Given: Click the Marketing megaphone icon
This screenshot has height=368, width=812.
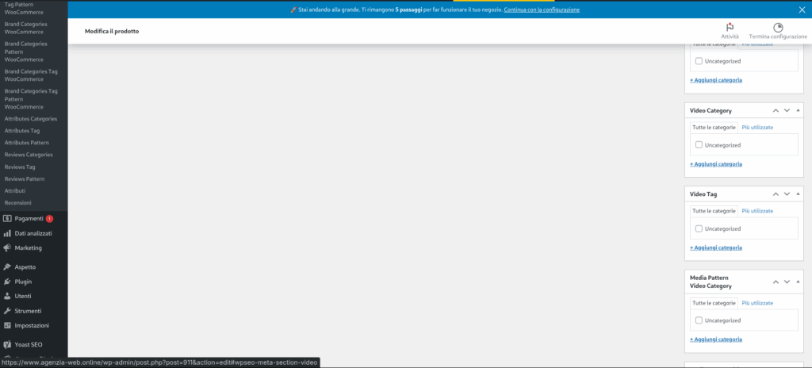Looking at the screenshot, I should 7,247.
